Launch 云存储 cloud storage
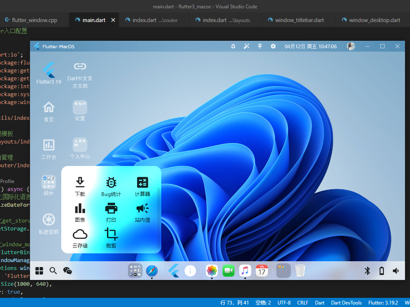The width and height of the screenshot is (410, 307). [80, 238]
